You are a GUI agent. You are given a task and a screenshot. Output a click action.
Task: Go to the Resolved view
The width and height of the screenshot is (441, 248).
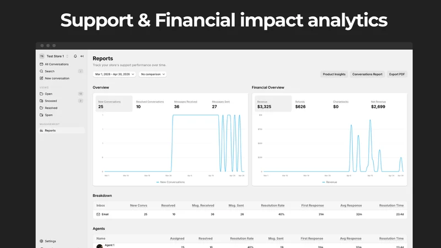point(61,107)
